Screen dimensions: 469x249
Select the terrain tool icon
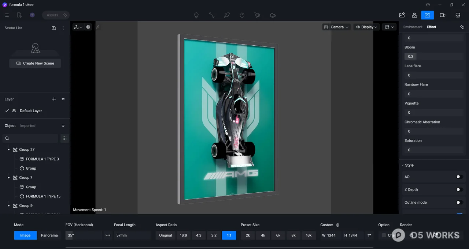(273, 15)
